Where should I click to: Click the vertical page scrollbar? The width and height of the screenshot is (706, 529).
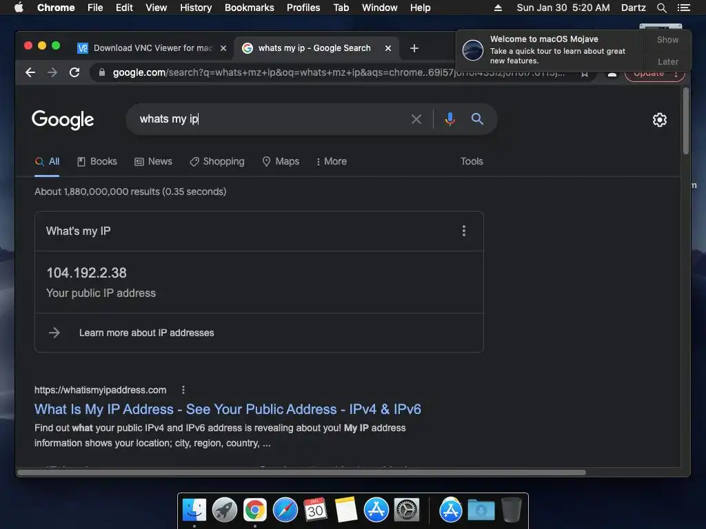[686, 121]
